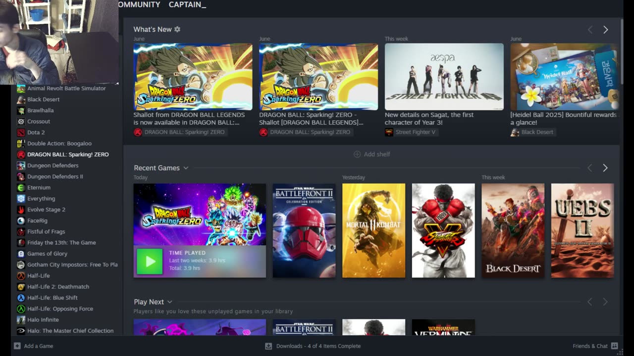Open Heidel Ball 2025 news thumbnail
The width and height of the screenshot is (634, 356).
(565, 77)
